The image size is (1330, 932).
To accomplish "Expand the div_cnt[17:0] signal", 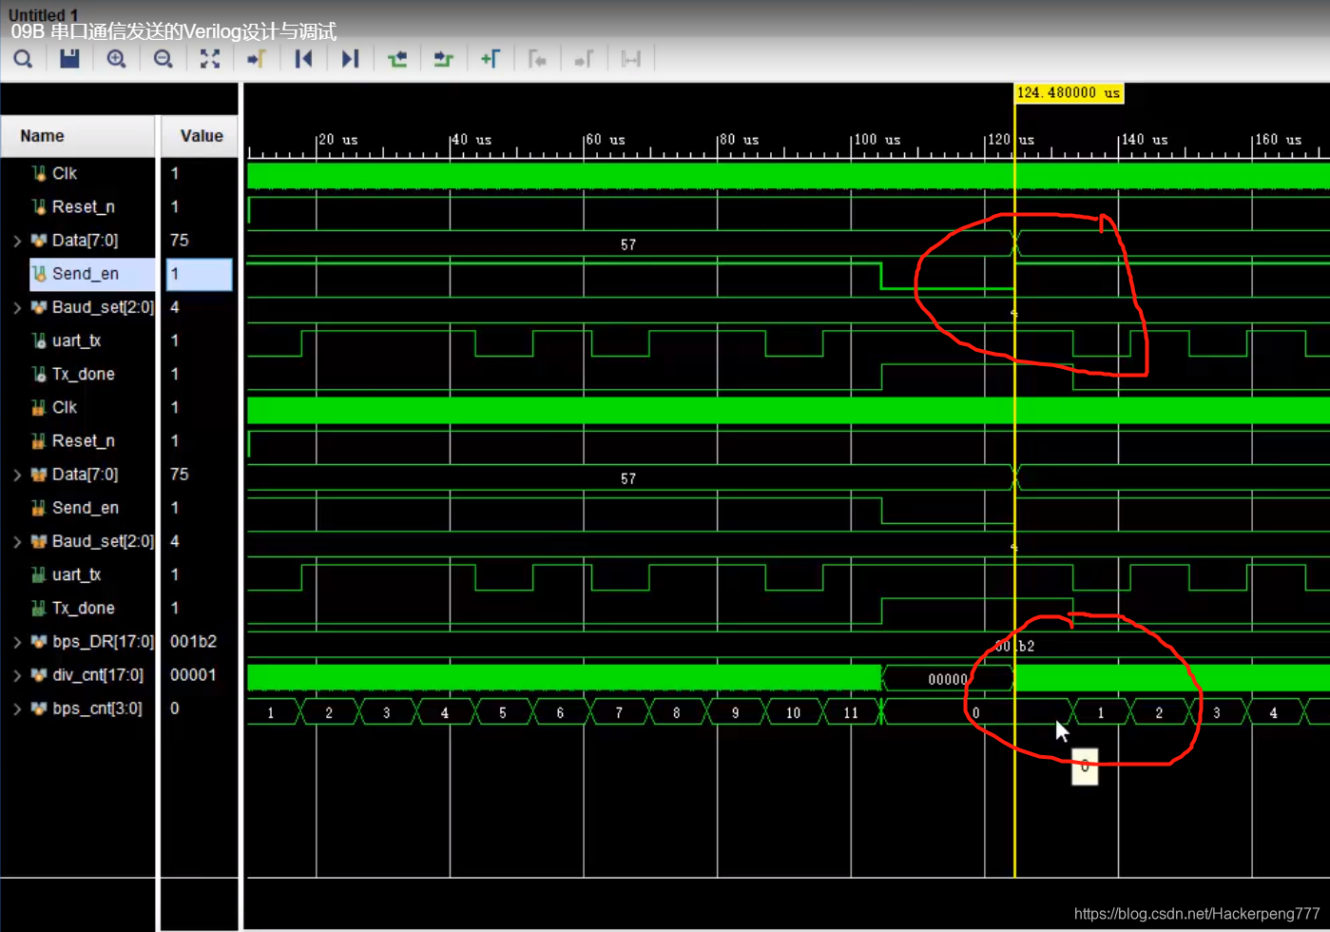I will [x=17, y=675].
